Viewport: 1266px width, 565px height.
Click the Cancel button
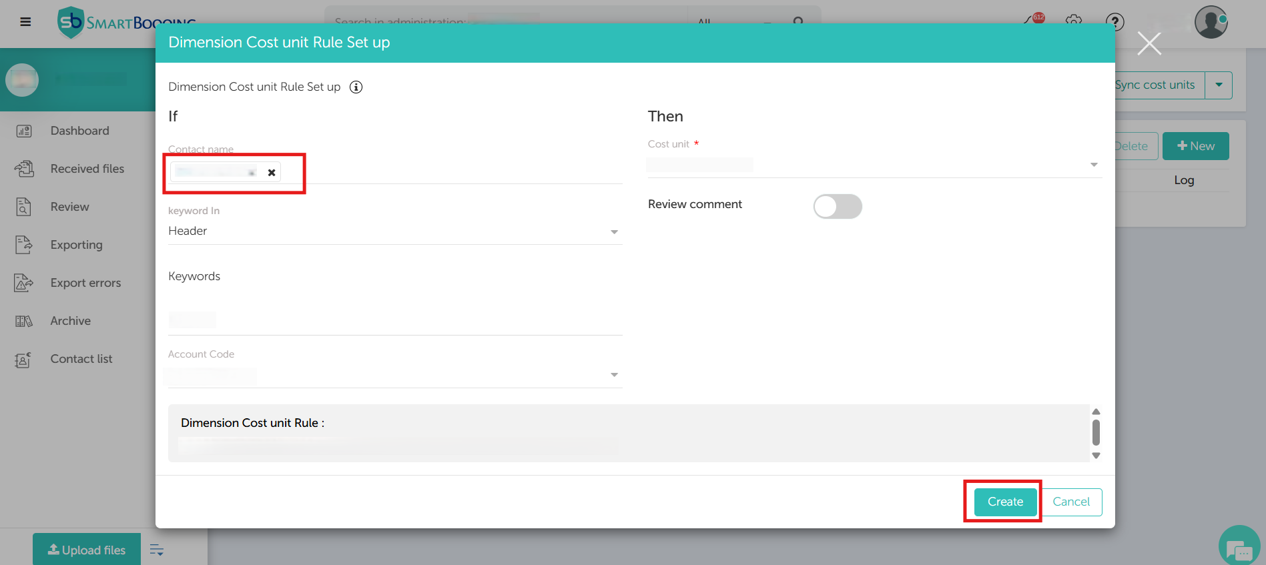[1070, 502]
